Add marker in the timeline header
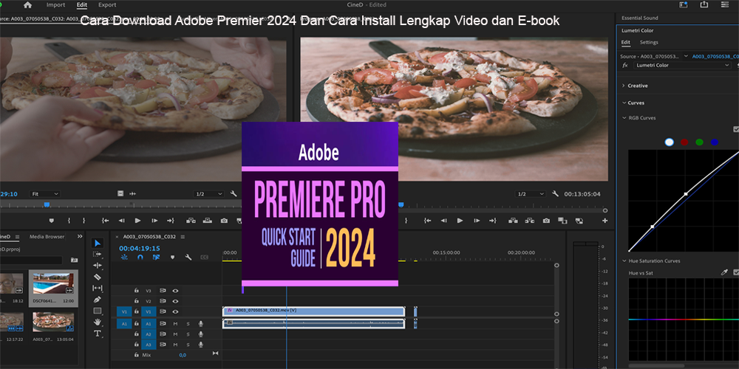 [172, 258]
